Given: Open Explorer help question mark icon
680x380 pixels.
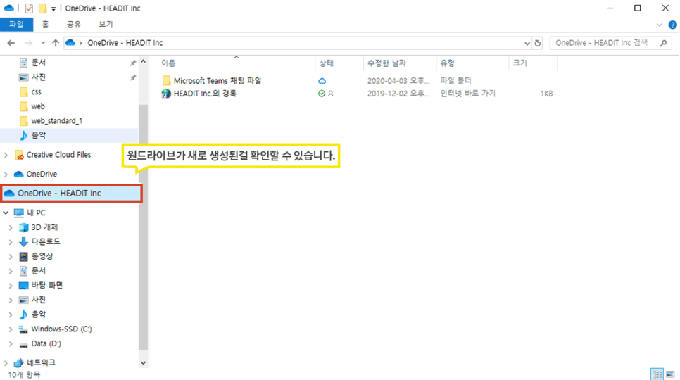Looking at the screenshot, I should pos(673,25).
